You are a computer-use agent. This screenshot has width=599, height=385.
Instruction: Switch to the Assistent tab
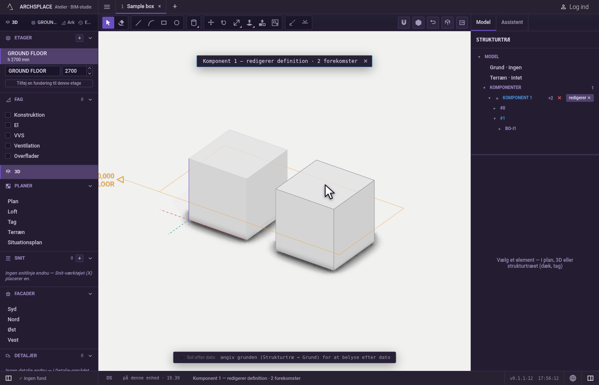point(512,22)
